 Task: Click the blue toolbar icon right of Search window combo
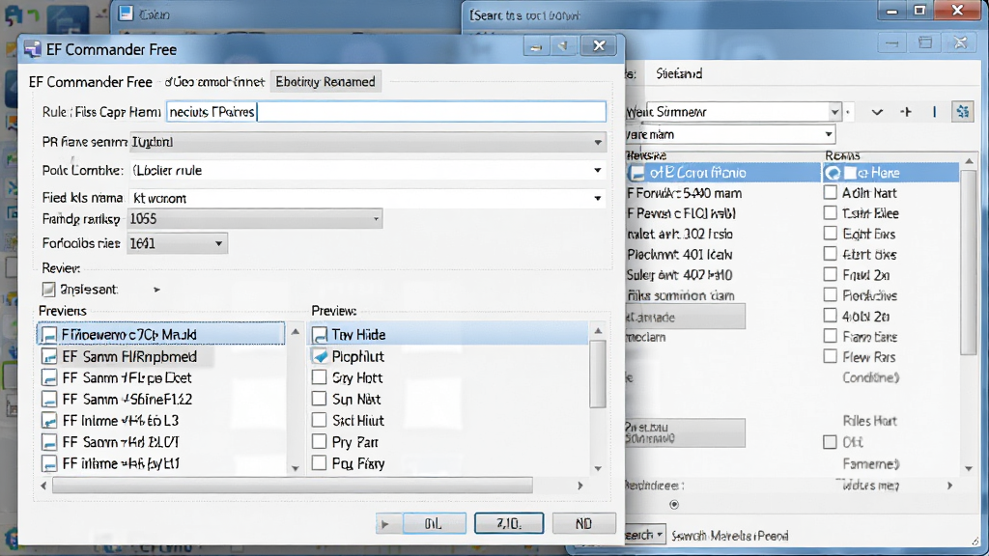[963, 112]
